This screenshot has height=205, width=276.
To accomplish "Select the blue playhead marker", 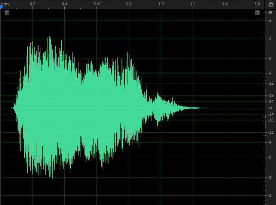I will point(1,6).
